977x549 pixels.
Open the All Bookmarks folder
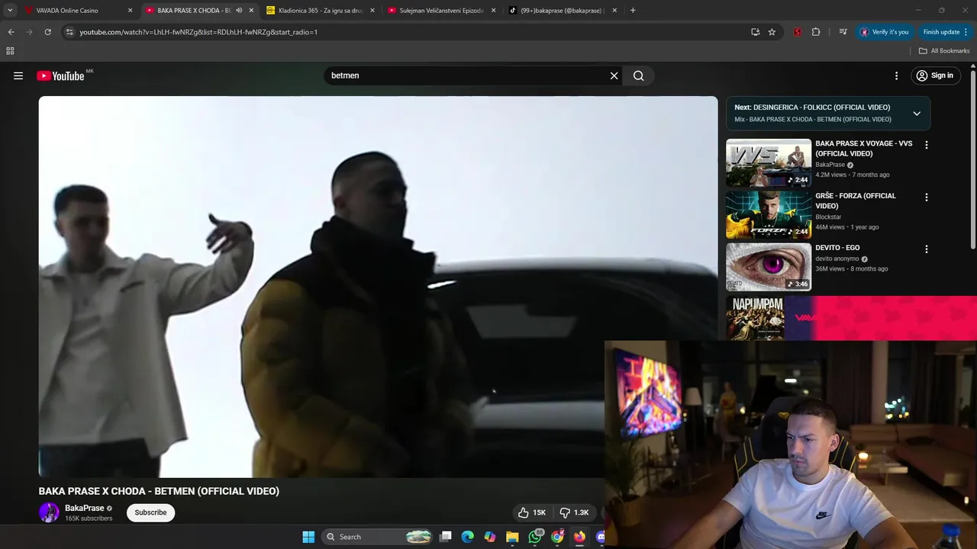click(944, 51)
